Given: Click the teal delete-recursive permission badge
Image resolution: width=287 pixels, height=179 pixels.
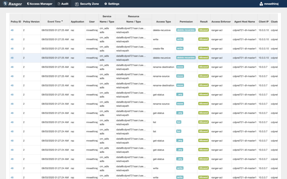Looking at the screenshot, I should pos(186,30).
